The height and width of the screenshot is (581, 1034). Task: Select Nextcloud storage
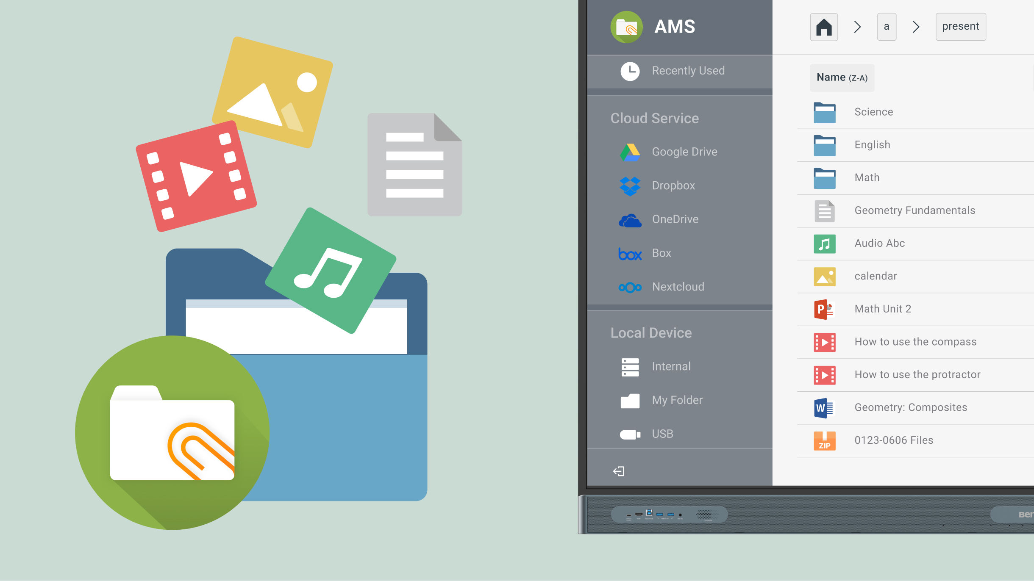coord(678,287)
